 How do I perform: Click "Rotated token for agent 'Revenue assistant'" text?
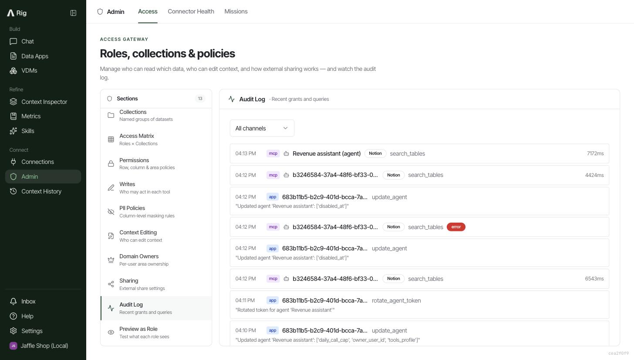coord(285,310)
